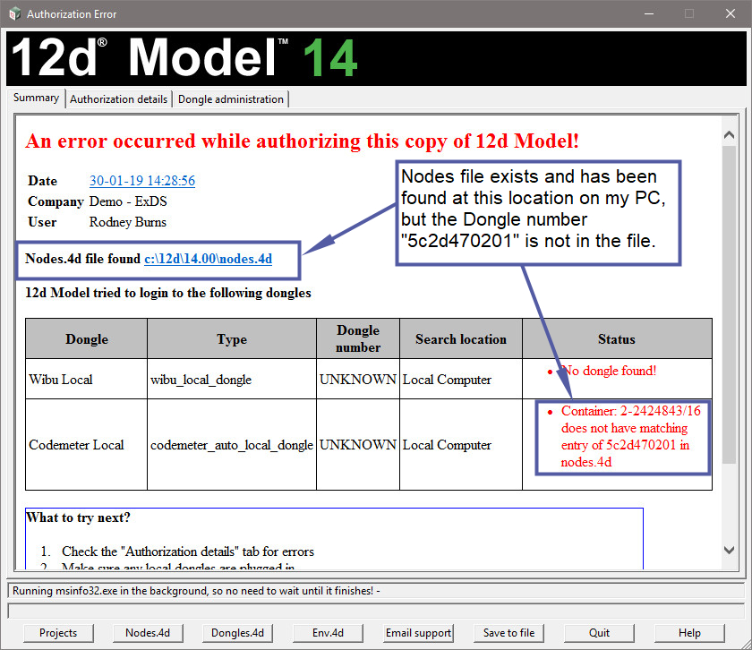Click the 'wibu_local_dongle' type cell
This screenshot has width=752, height=650.
(x=232, y=379)
